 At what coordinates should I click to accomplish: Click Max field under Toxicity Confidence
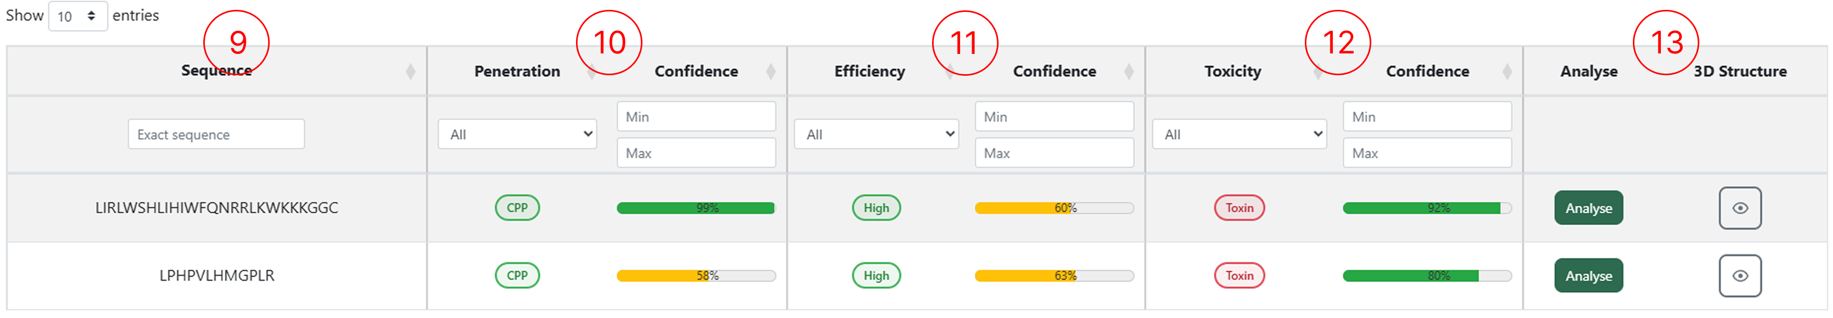(x=1426, y=153)
